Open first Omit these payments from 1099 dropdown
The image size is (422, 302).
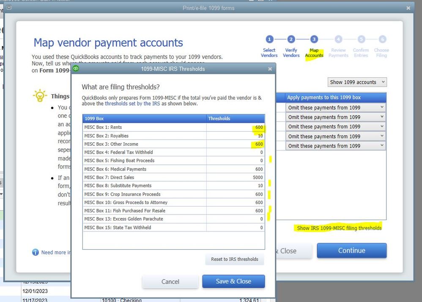[336, 108]
